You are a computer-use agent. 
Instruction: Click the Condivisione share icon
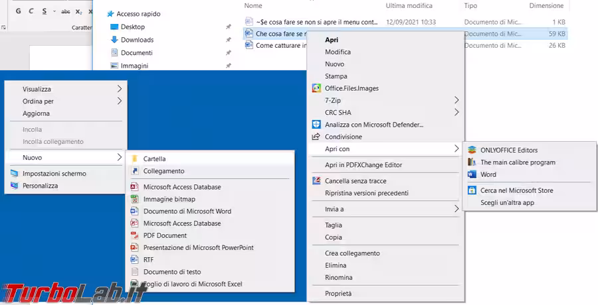pyautogui.click(x=316, y=137)
